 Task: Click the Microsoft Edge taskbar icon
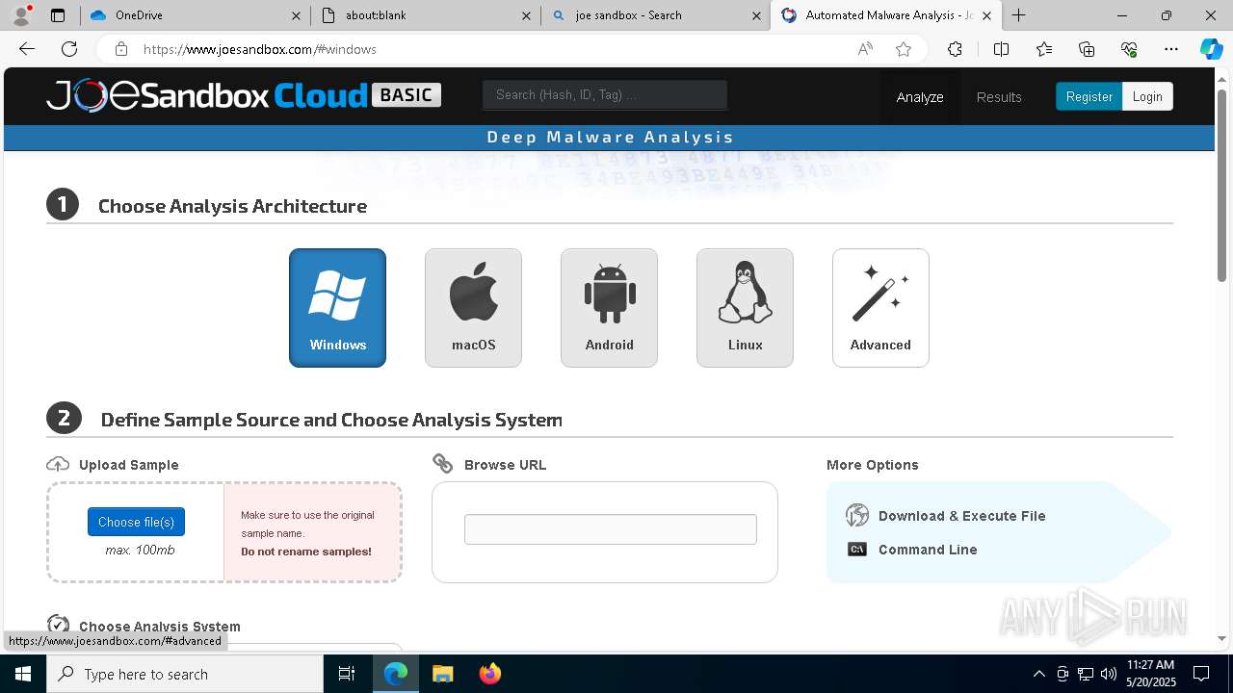click(396, 674)
